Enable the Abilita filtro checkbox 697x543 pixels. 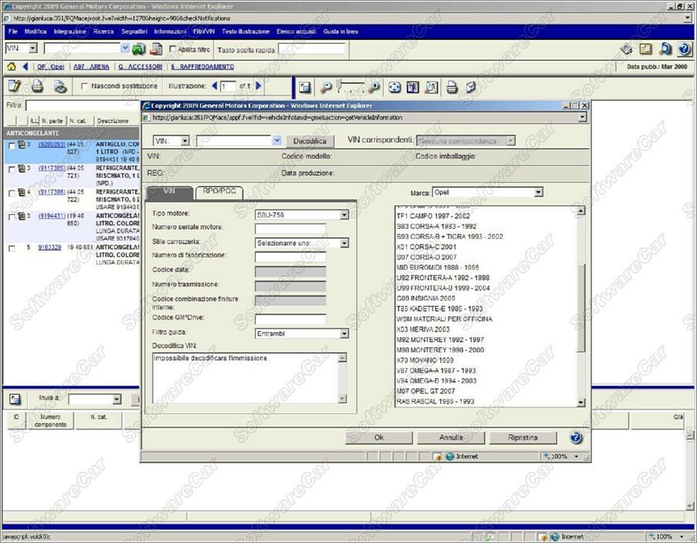(173, 49)
